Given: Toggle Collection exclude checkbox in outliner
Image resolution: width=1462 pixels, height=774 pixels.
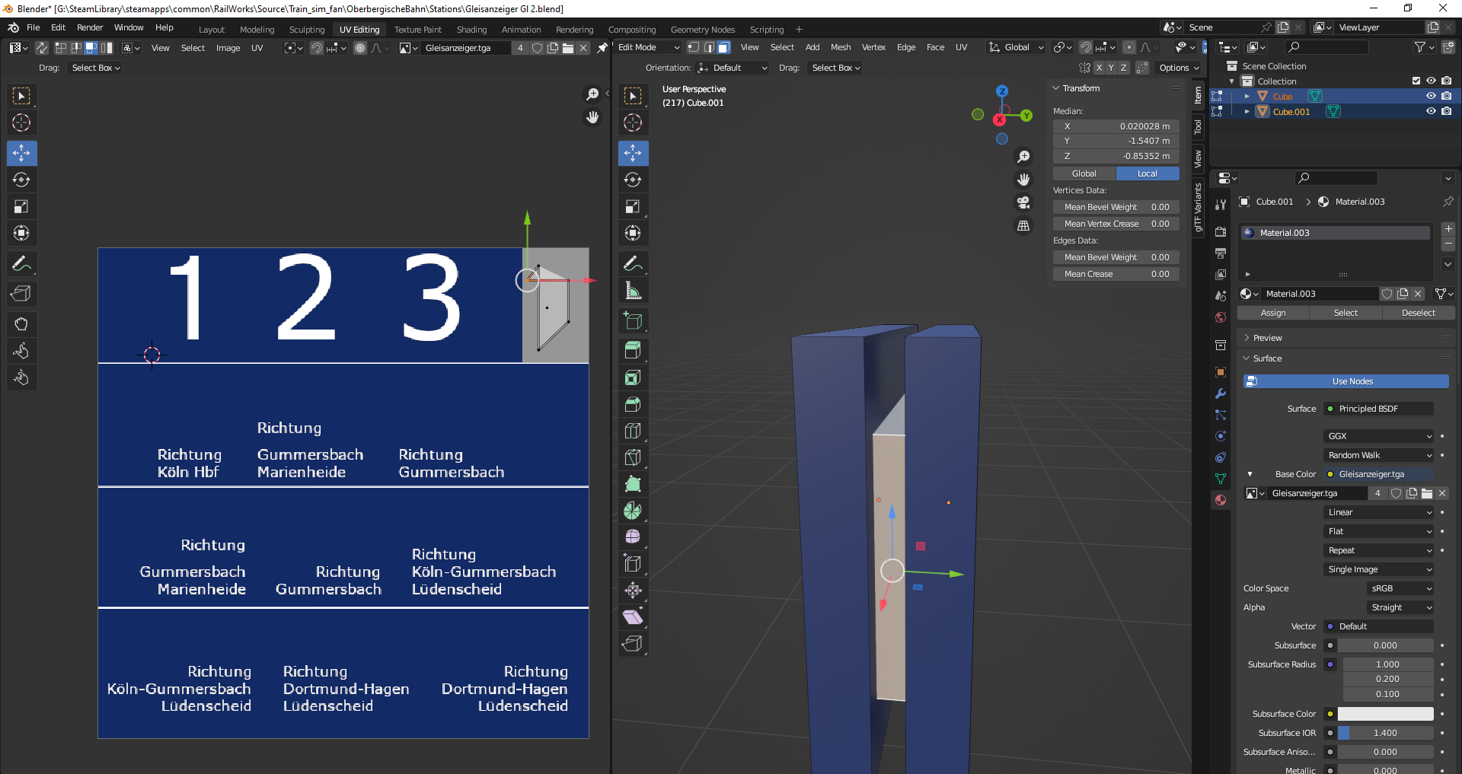Looking at the screenshot, I should click(x=1416, y=81).
